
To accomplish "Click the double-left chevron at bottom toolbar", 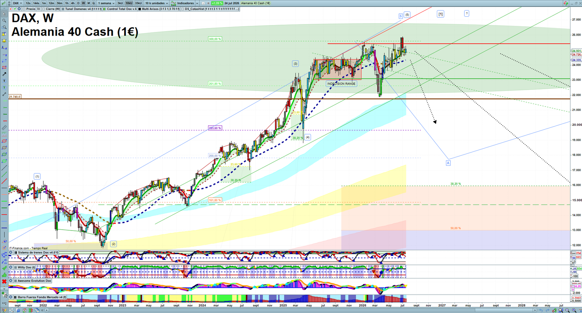I will pos(42,310).
